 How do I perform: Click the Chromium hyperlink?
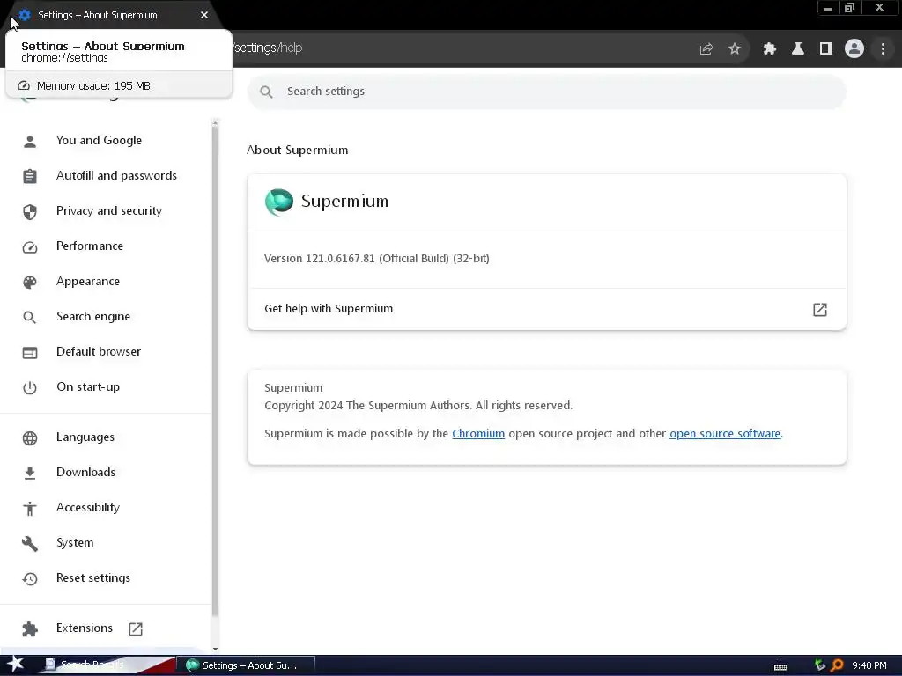(x=478, y=434)
